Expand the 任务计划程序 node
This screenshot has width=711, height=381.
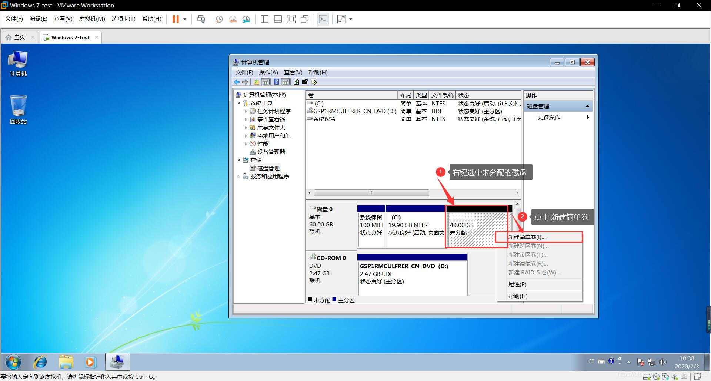(x=246, y=111)
